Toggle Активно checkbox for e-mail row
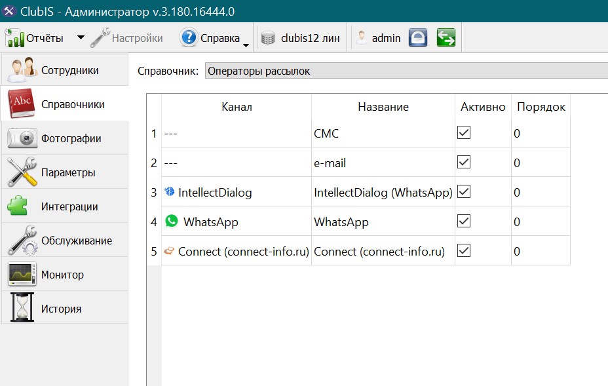 coord(464,162)
